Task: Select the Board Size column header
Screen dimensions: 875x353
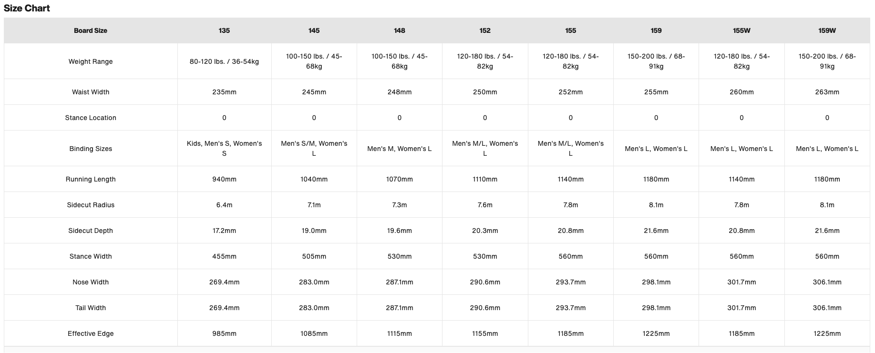Action: coord(91,30)
